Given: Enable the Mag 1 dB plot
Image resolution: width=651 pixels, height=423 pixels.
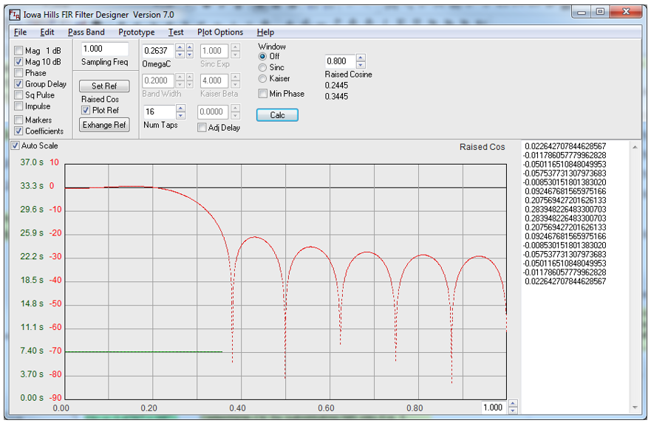Looking at the screenshot, I should (x=18, y=51).
